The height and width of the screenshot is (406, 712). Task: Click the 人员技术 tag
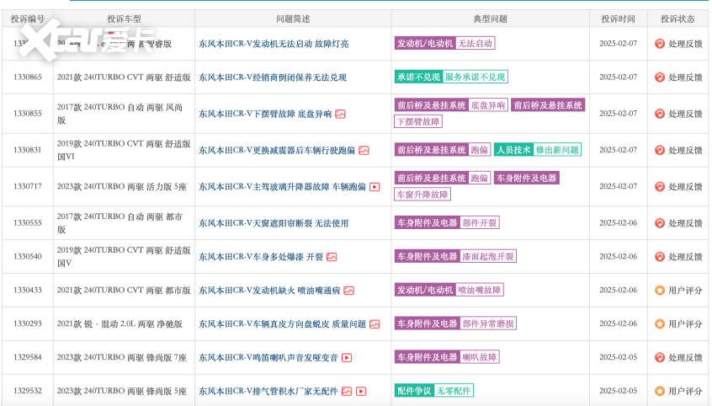(513, 150)
